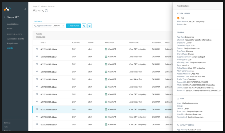225x133 pixels.
Task: Collapse the left sidebar with chevron
Action: pos(25,9)
